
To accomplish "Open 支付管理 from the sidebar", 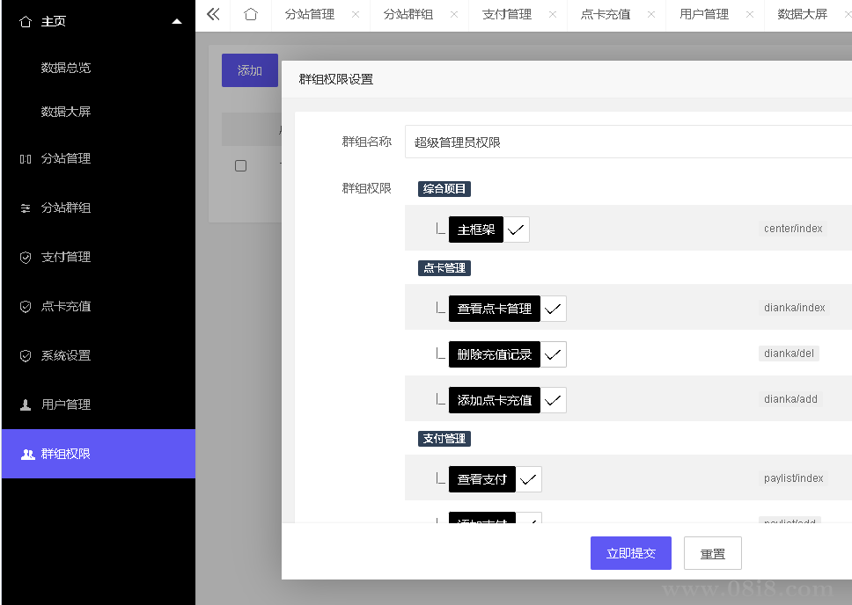I will point(66,258).
